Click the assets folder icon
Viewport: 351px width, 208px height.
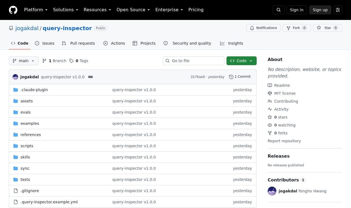coord(16,101)
